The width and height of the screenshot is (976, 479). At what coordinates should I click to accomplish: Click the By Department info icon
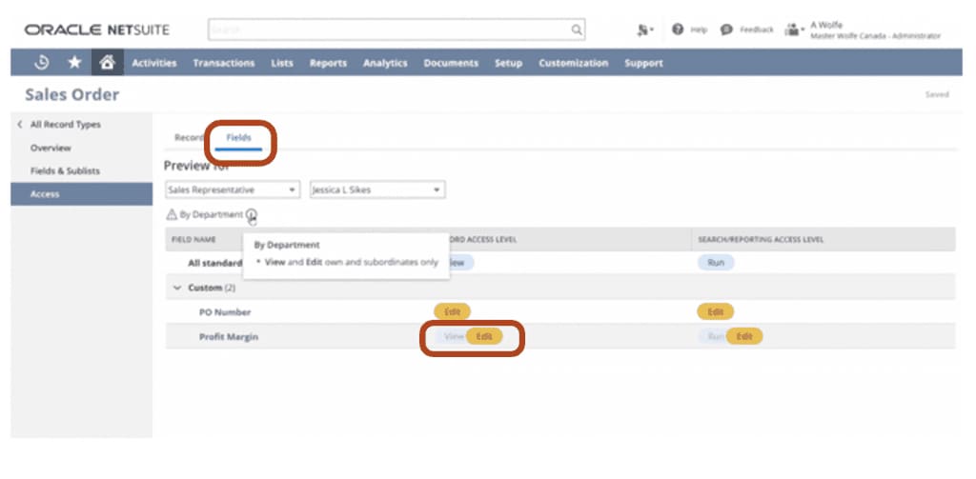[x=251, y=214]
